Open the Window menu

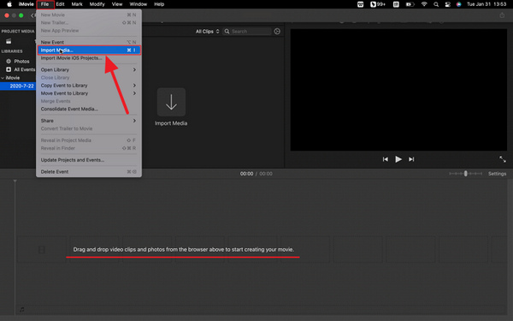[x=138, y=4]
